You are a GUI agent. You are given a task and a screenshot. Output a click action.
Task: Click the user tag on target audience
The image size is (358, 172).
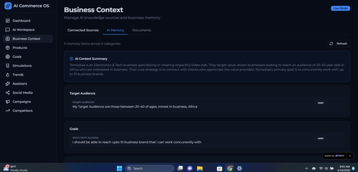click(321, 103)
